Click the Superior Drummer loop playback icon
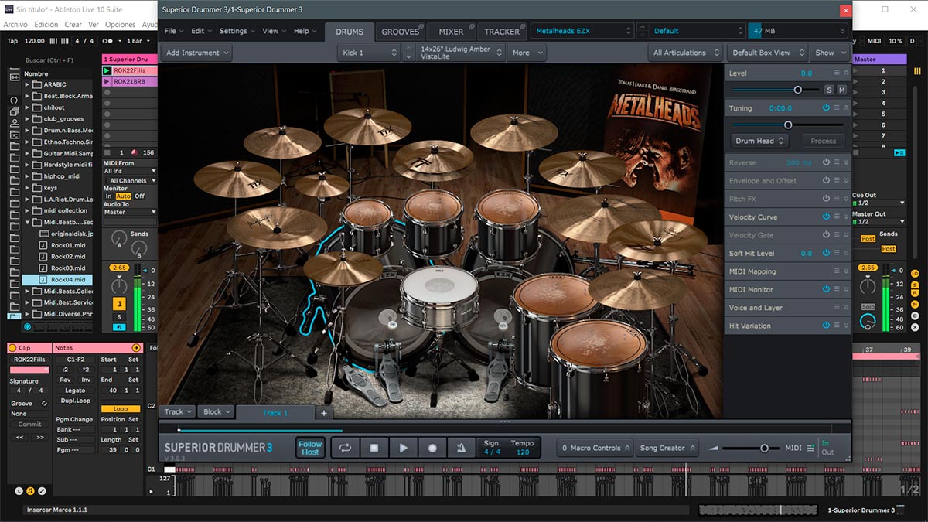 [x=345, y=448]
